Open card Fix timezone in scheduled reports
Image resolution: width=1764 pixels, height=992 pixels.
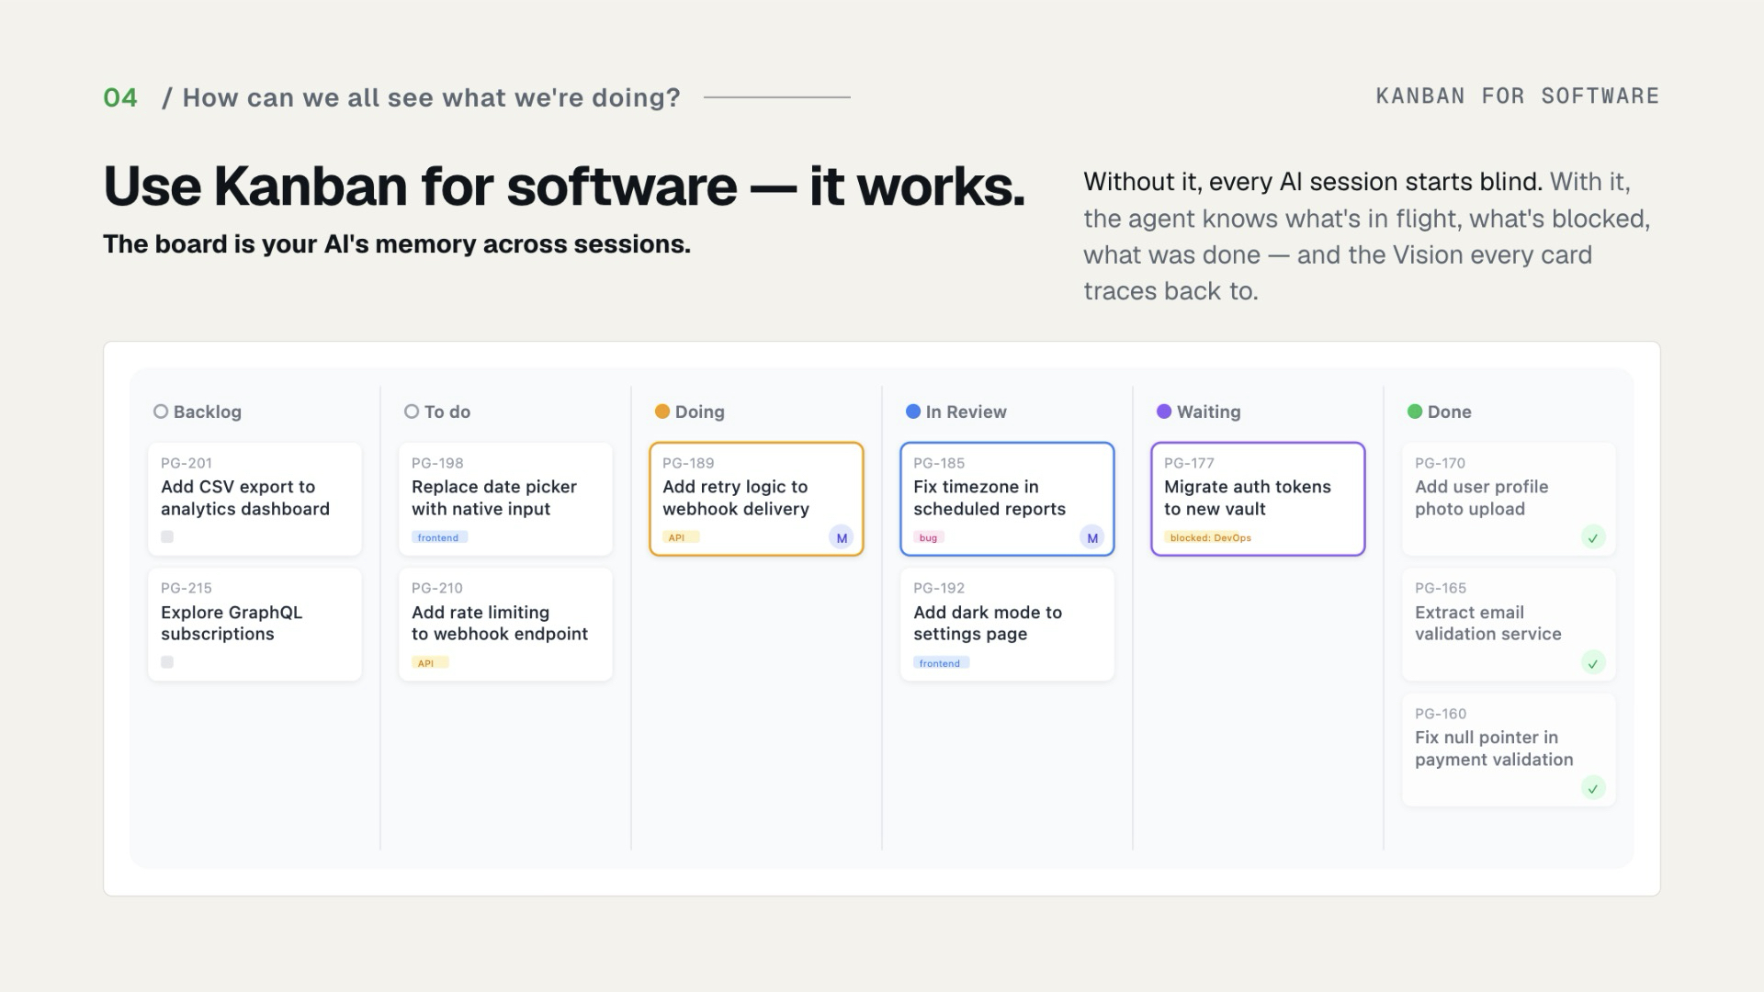click(x=1007, y=499)
